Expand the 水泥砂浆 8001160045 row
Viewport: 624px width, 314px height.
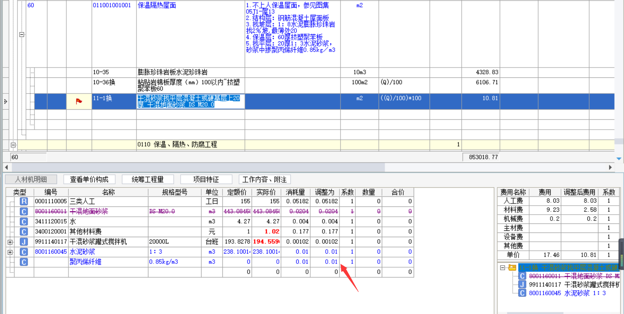coord(10,252)
